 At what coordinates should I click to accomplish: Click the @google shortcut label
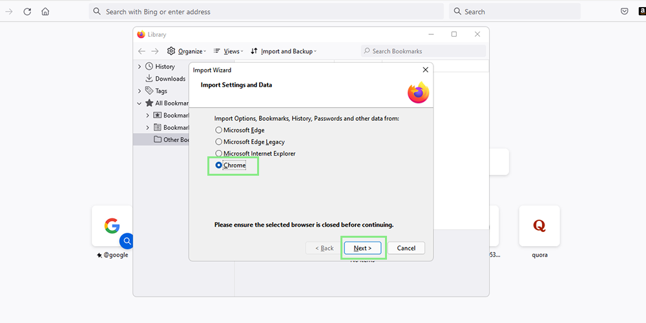(x=112, y=255)
